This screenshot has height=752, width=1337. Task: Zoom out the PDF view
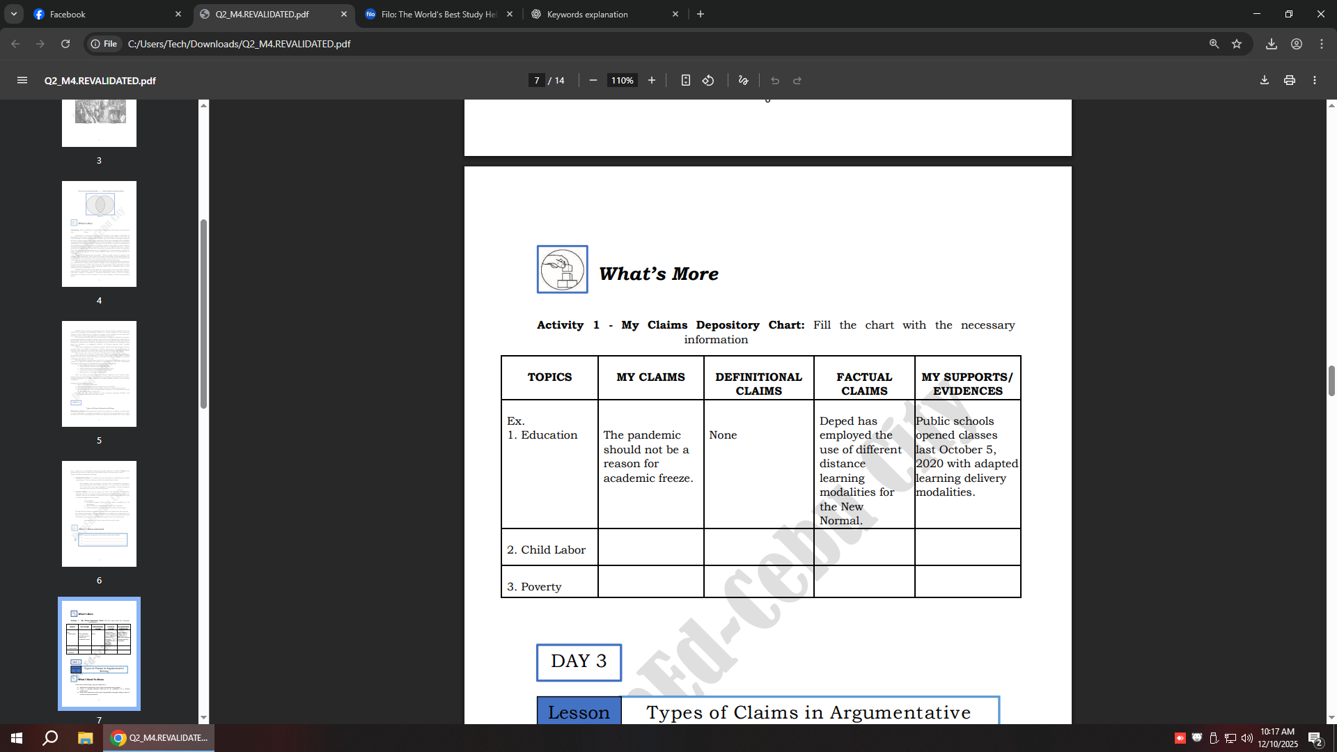click(x=593, y=80)
